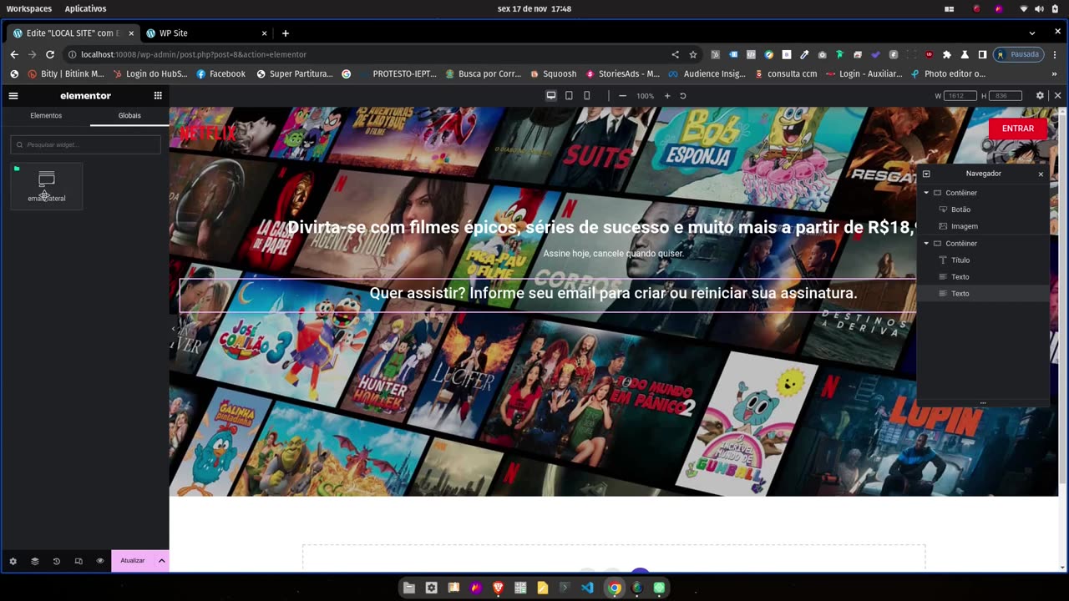Viewport: 1069px width, 601px height.
Task: Open the Facebook bookmark
Action: coord(220,73)
